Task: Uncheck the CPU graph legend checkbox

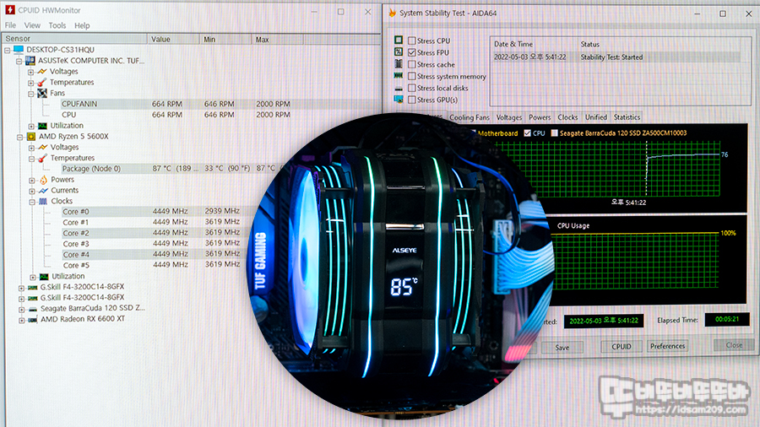Action: tap(527, 132)
